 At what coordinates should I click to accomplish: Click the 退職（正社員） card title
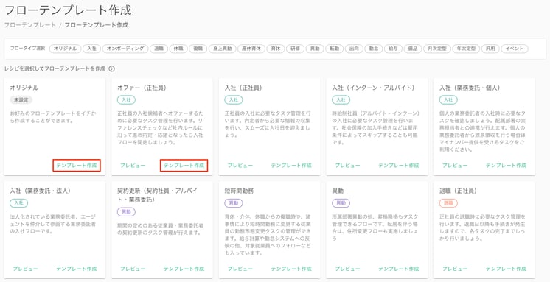tap(458, 191)
